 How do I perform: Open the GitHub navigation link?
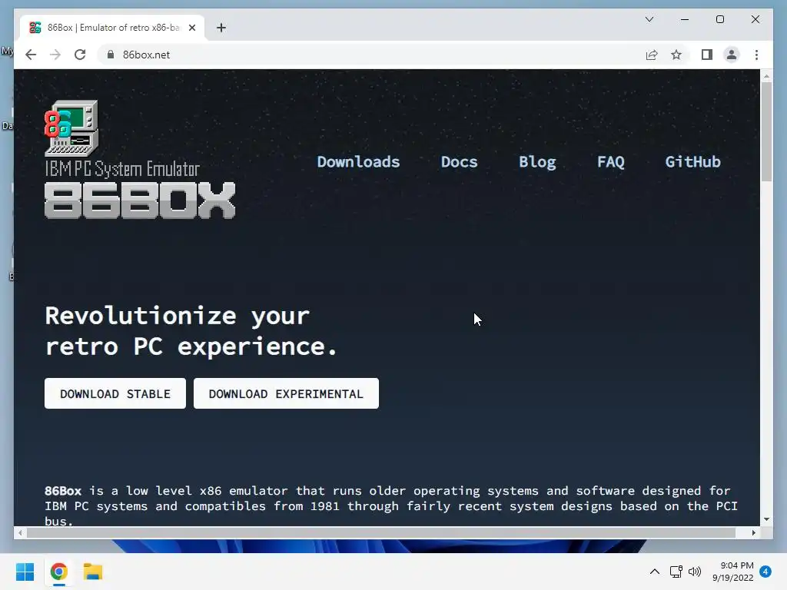692,162
